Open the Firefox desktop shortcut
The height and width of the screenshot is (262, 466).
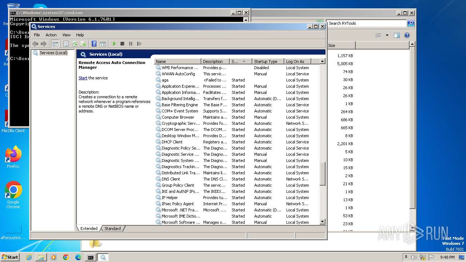pos(13,157)
